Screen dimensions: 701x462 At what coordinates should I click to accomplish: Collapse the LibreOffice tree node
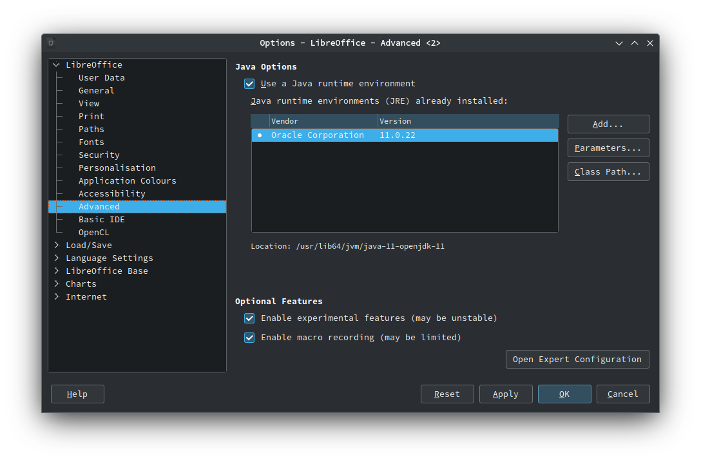(56, 65)
